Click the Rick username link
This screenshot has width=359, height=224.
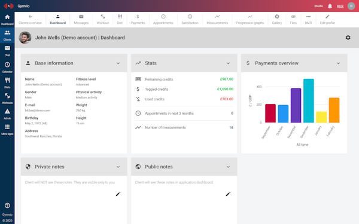coord(340,6)
